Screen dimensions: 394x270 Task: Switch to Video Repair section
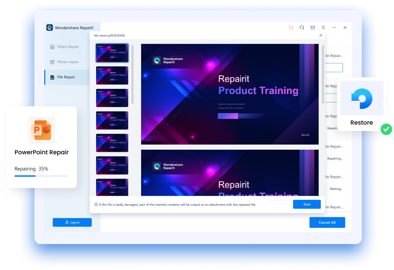coord(67,47)
